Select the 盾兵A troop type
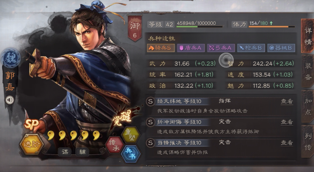Image resolution: width=314 pixels, height=172 pixels. [x=191, y=48]
